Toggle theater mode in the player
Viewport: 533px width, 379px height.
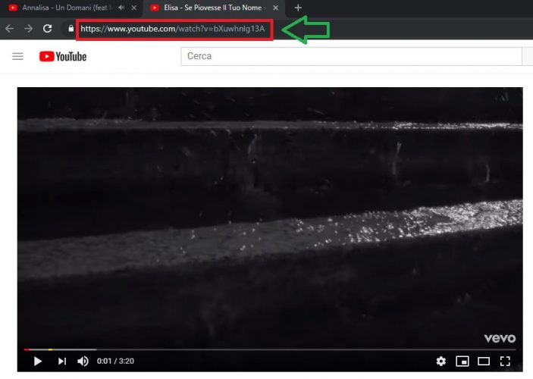[484, 362]
